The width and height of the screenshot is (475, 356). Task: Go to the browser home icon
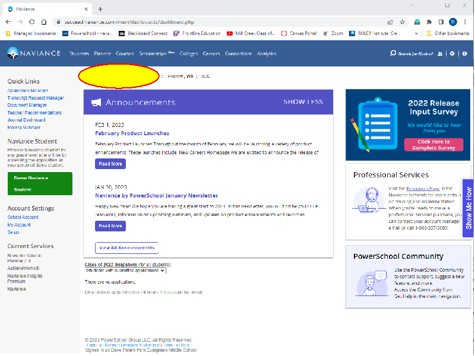point(44,22)
